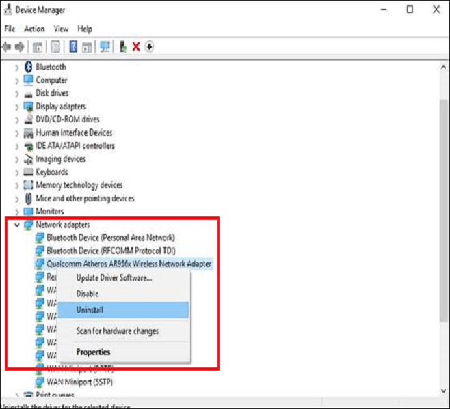Open the blue Help question-mark toolbar icon
This screenshot has height=409, width=450.
73,46
